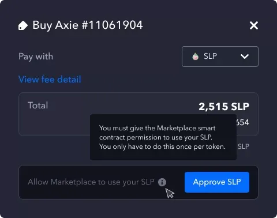Click the partially hidden 654 value under total
277x218 pixels.
[243, 122]
